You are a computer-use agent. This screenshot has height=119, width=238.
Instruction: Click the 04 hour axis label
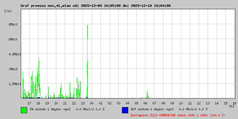coord(128,103)
